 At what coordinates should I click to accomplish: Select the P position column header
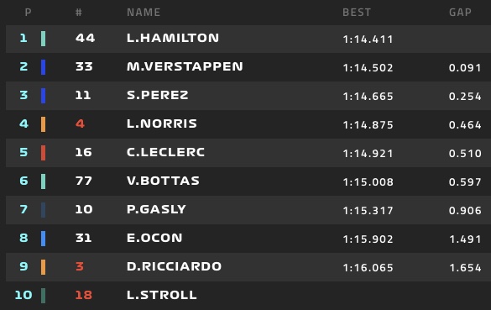click(28, 13)
